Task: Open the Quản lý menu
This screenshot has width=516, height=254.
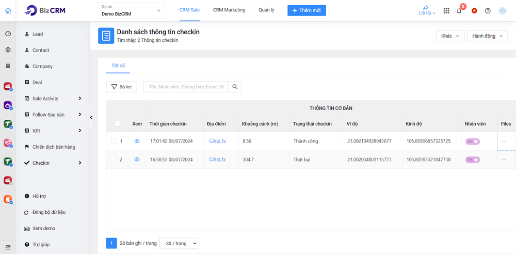Action: pos(267,10)
